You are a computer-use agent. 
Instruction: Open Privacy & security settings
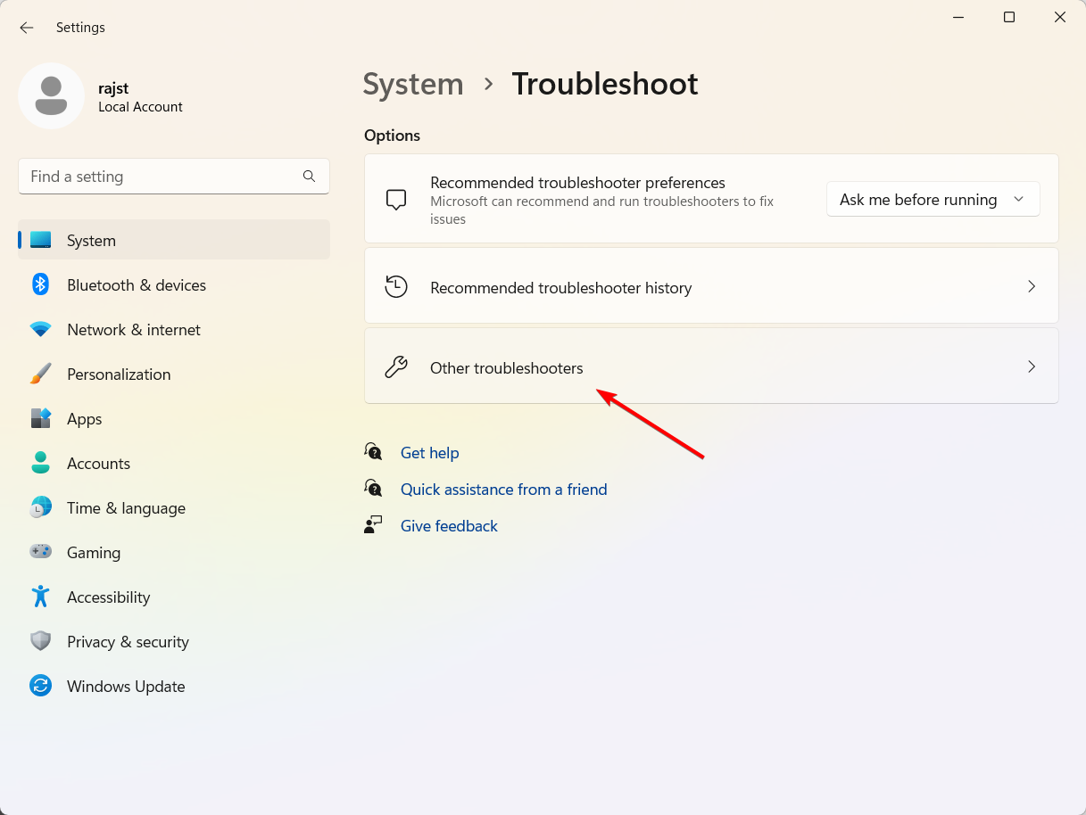click(x=174, y=641)
